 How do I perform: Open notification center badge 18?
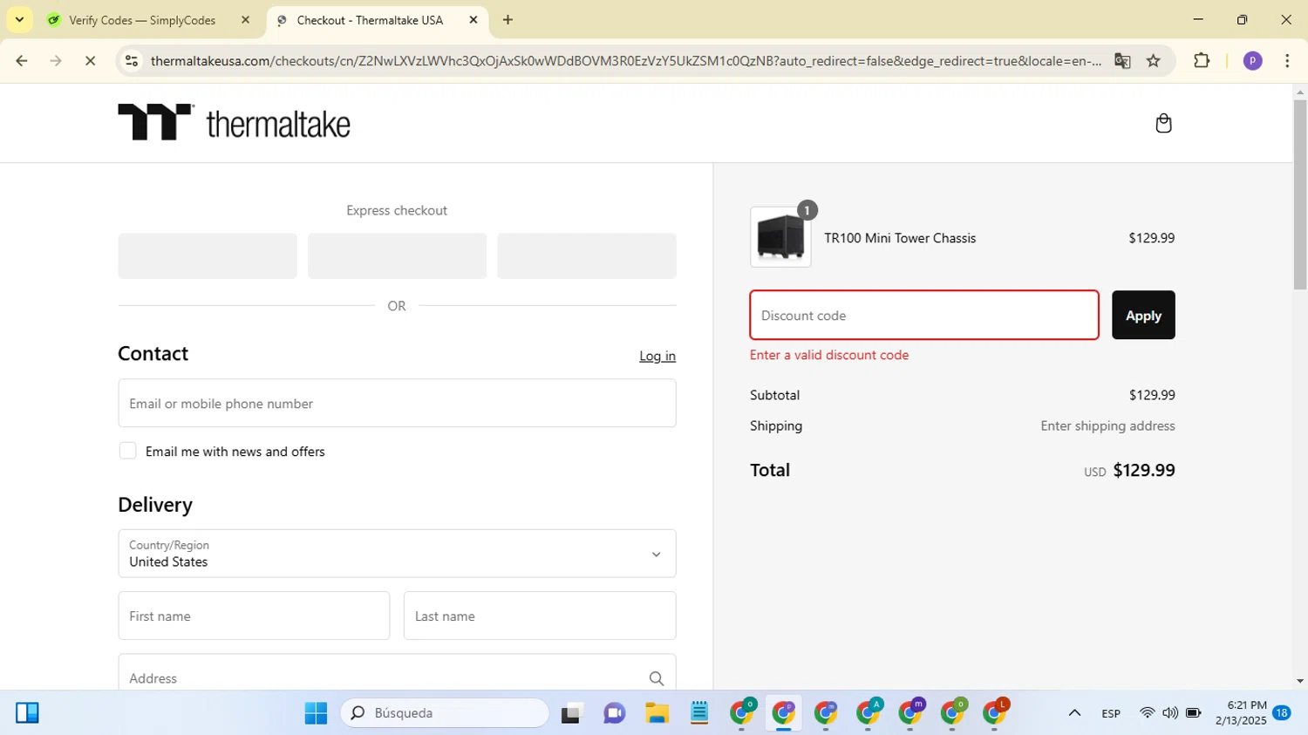pyautogui.click(x=1282, y=712)
